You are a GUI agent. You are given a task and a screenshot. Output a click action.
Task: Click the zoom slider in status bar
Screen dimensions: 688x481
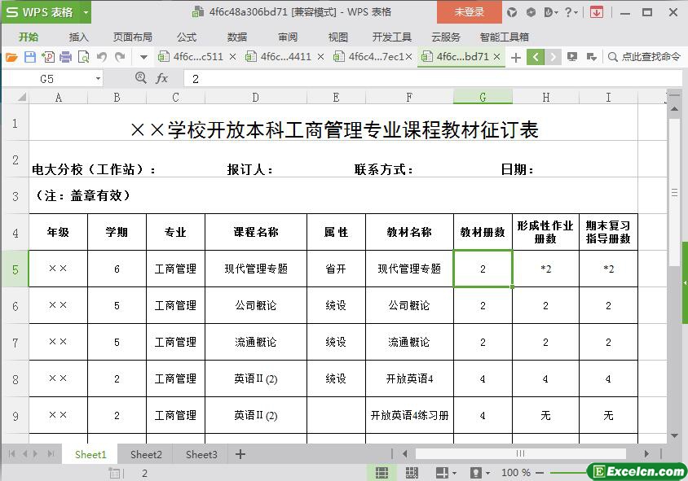click(x=571, y=473)
